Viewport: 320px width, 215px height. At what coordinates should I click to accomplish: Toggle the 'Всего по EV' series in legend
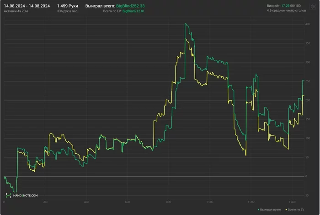coord(296,209)
